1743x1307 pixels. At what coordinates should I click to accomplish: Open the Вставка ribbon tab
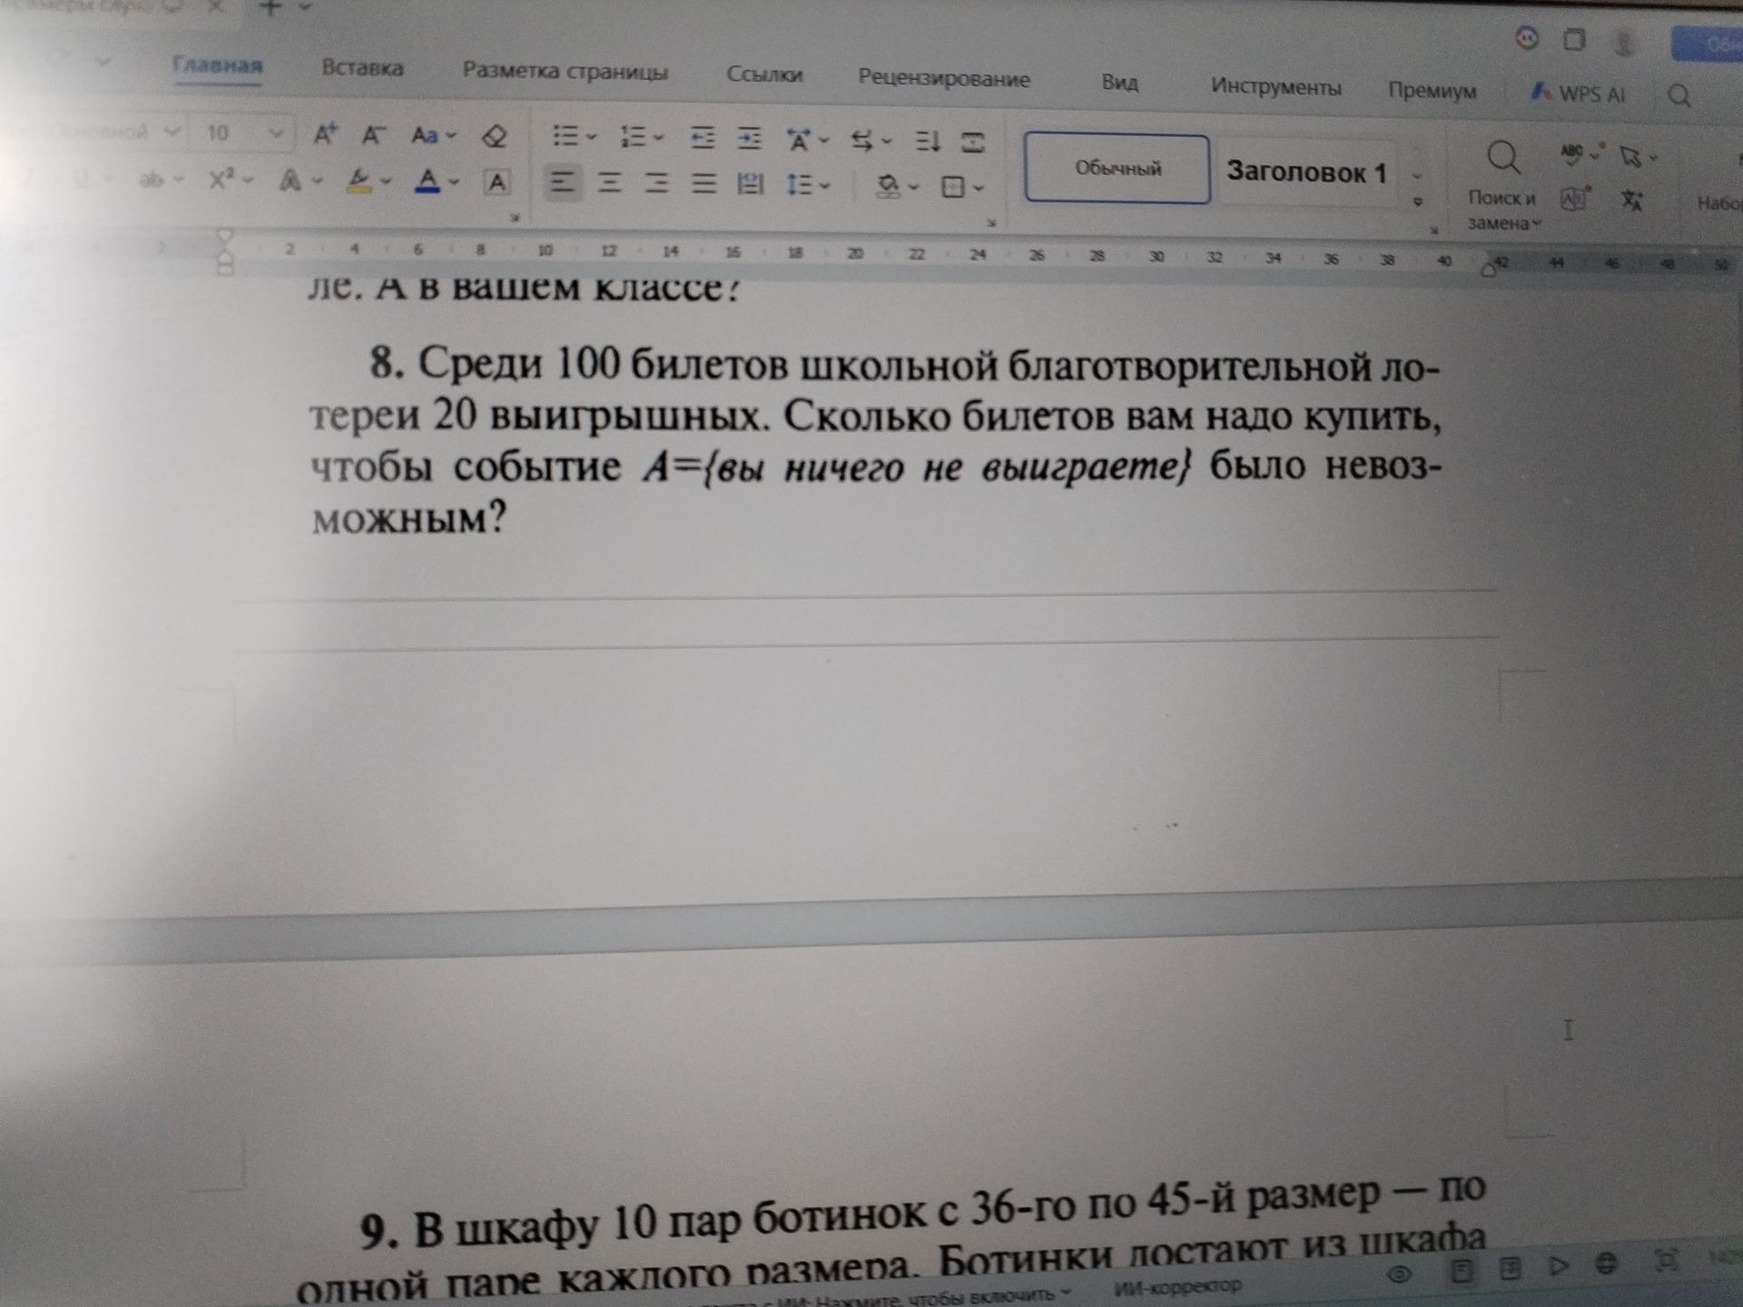(x=362, y=68)
